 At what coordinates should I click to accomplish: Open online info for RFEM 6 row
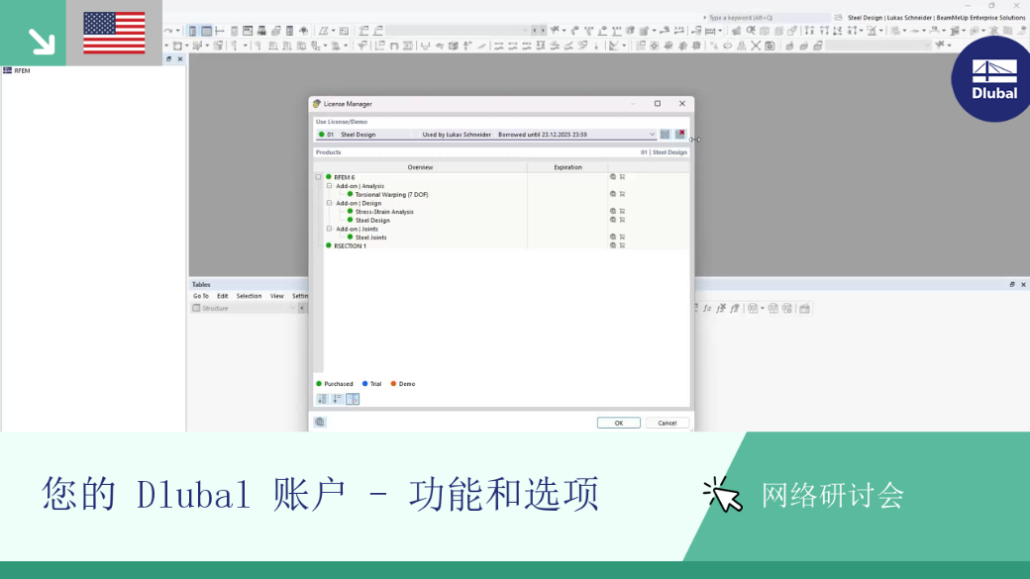(x=613, y=177)
